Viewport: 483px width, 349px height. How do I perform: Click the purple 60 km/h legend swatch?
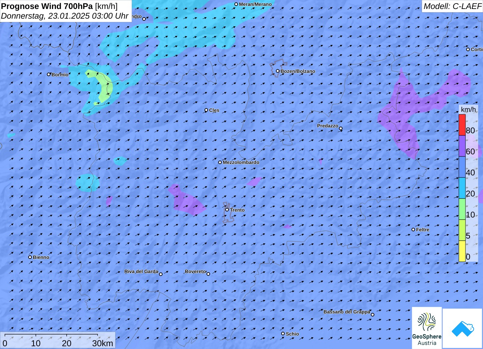(462, 146)
